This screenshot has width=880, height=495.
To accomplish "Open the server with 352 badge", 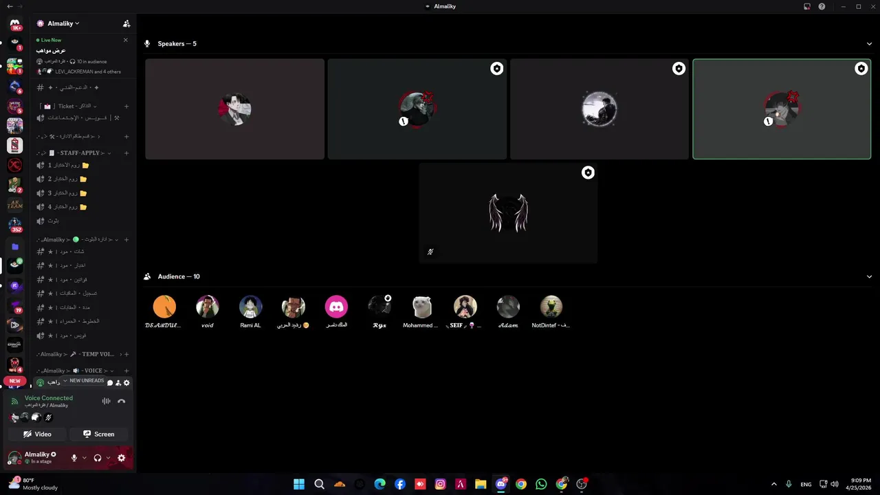I will point(14,225).
